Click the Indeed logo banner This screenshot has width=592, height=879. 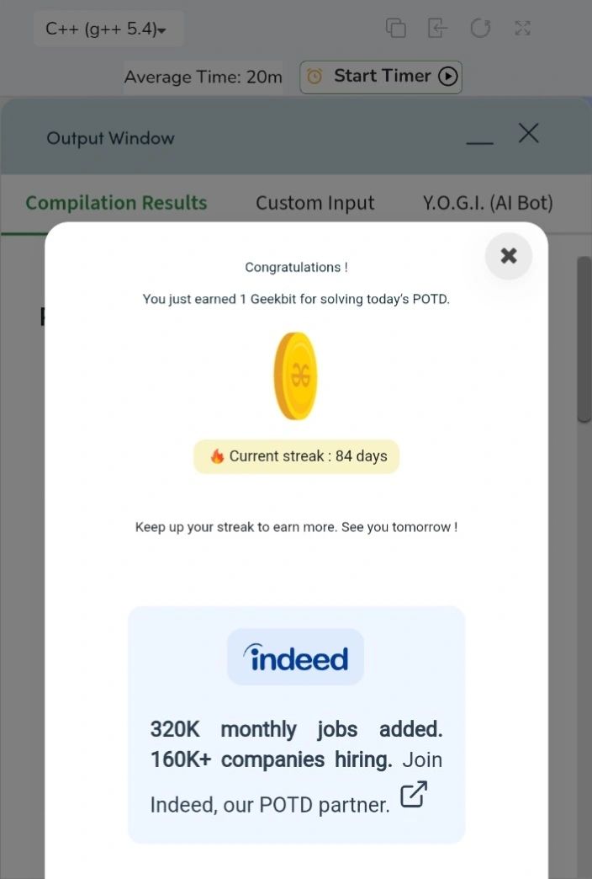tap(295, 657)
